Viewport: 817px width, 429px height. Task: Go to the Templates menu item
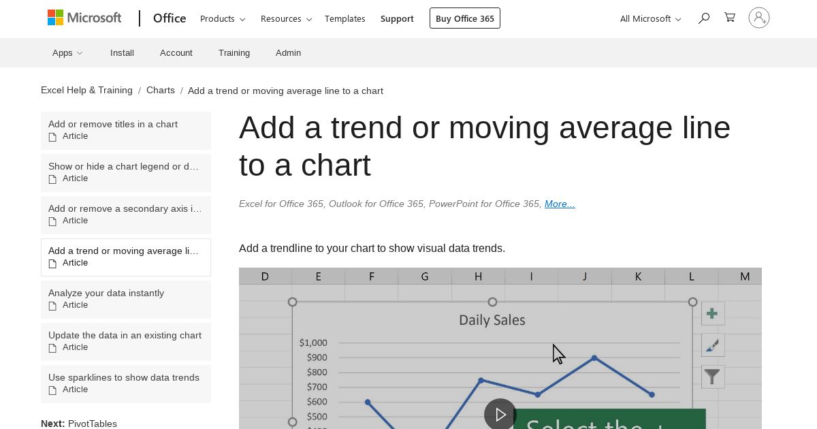click(x=345, y=18)
